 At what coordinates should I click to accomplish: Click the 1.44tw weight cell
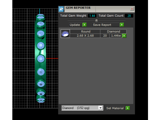(116, 36)
